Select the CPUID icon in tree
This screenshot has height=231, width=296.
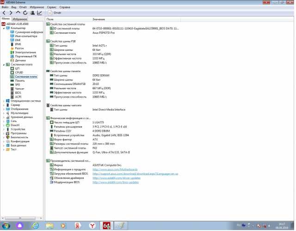point(12,73)
